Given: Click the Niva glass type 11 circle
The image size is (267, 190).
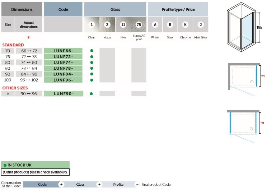Looking at the screenshot, I should (123, 24).
